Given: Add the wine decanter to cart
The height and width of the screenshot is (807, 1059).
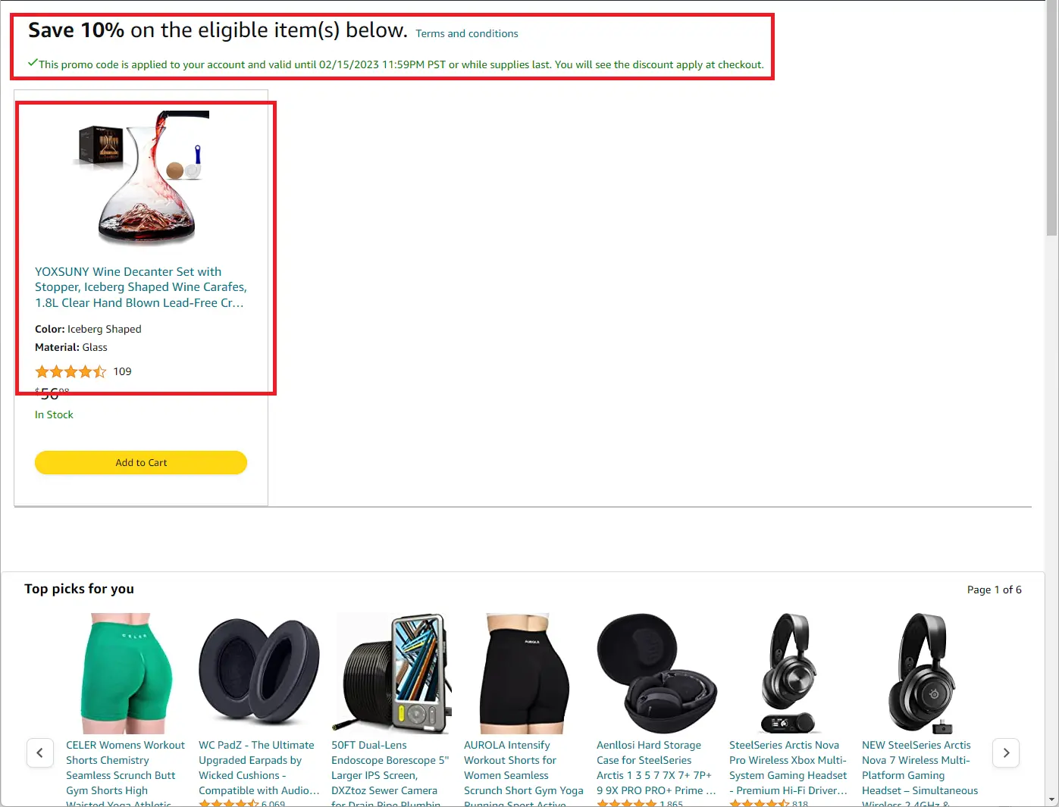Looking at the screenshot, I should coord(141,462).
